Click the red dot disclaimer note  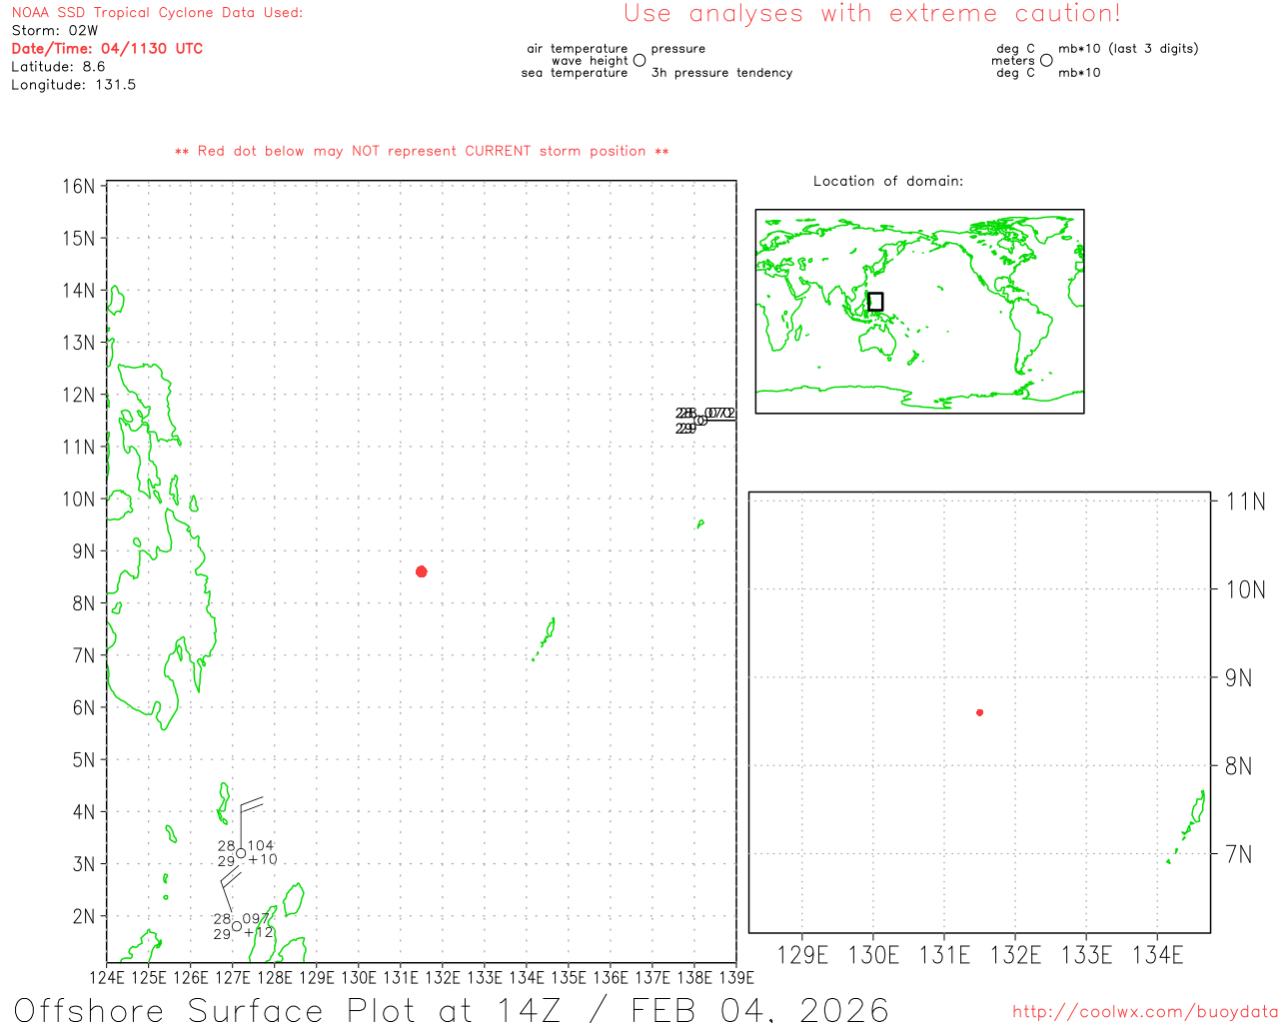click(422, 152)
